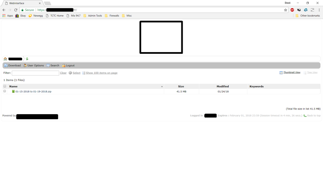The height and width of the screenshot is (173, 323).
Task: Check the box for 01-15-2018 to 01-19-2018.zip
Action: tap(4, 91)
